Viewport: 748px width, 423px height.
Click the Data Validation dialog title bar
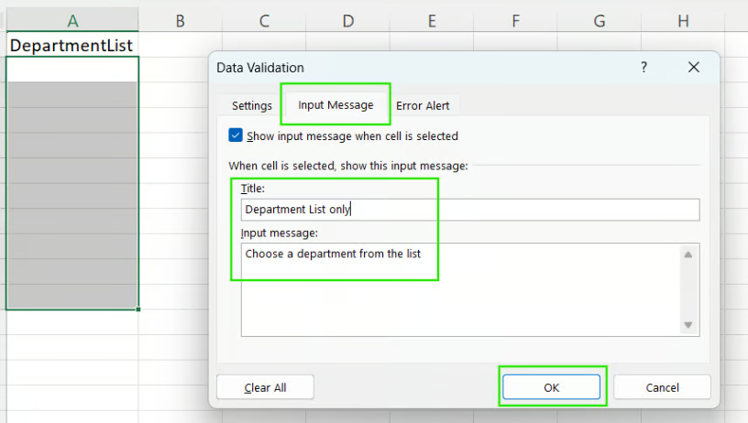pos(412,67)
